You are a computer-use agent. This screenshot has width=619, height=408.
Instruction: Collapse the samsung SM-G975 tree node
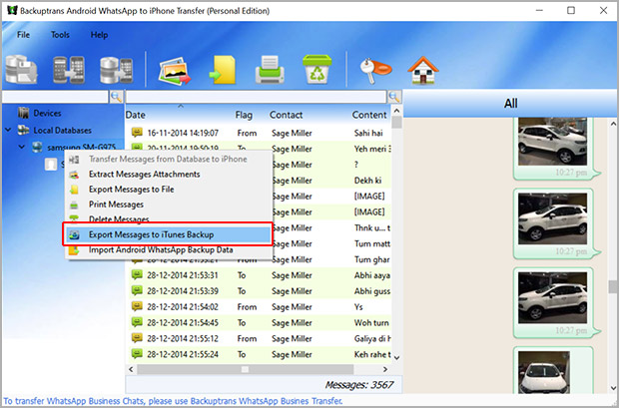[x=22, y=147]
